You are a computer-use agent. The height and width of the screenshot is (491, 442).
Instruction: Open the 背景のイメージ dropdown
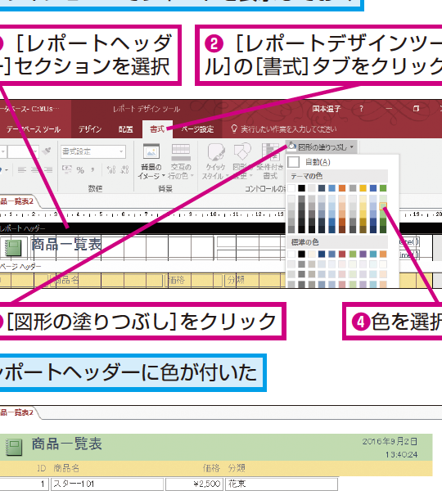point(151,161)
